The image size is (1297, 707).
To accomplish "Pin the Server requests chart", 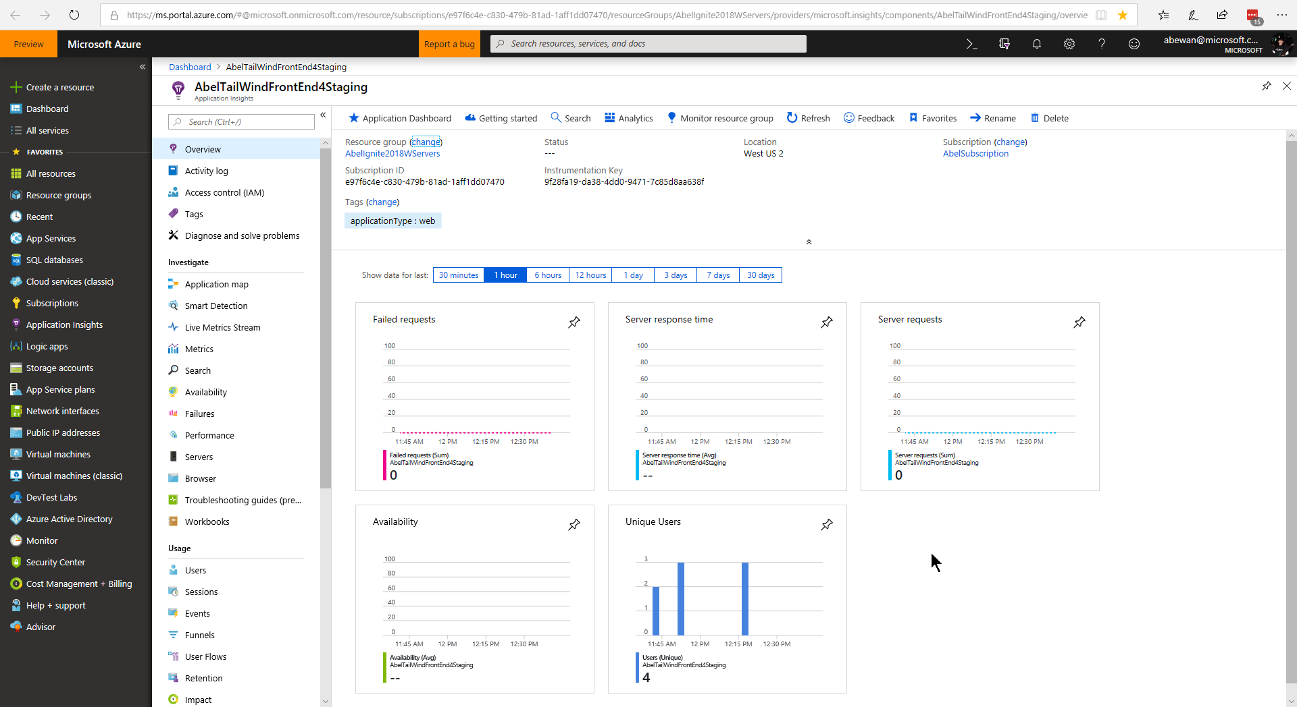I will pos(1079,322).
